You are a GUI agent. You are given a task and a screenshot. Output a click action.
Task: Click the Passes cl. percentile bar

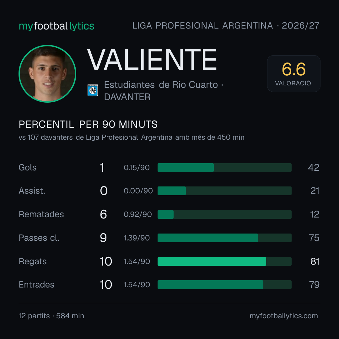pos(224,238)
